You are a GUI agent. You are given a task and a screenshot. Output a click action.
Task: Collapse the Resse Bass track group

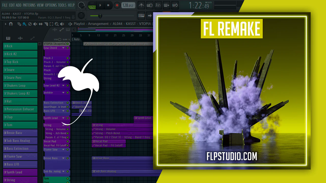pyautogui.click(x=63, y=158)
